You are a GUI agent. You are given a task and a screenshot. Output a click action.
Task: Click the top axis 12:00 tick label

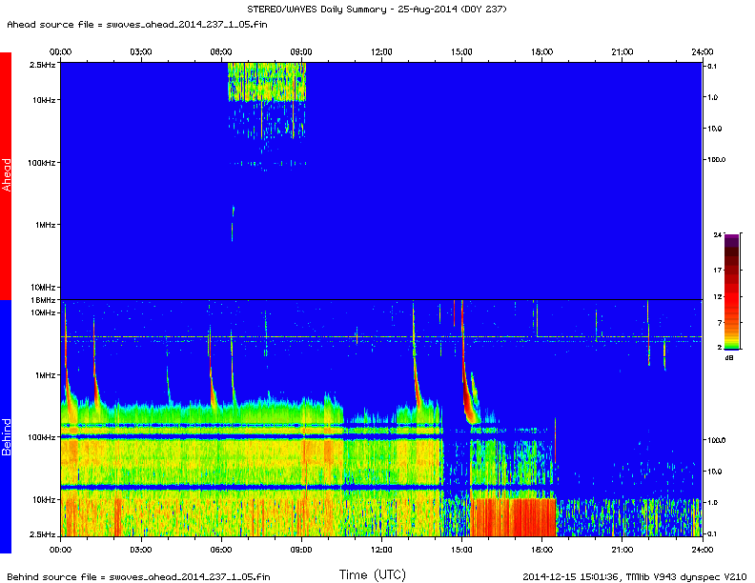(382, 52)
